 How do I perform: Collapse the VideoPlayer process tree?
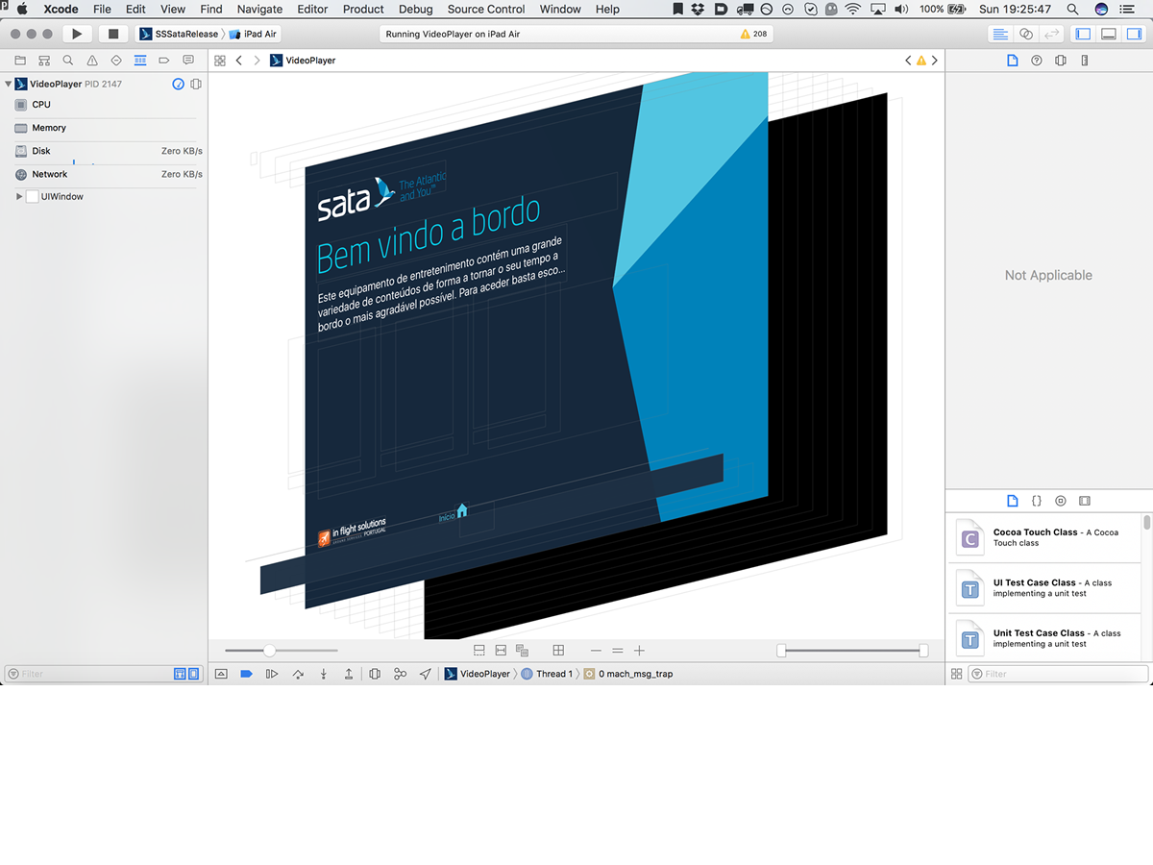(x=9, y=85)
